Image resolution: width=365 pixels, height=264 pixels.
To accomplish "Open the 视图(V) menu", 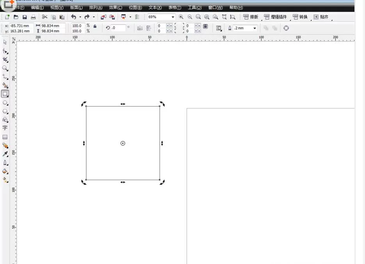I will [x=57, y=7].
